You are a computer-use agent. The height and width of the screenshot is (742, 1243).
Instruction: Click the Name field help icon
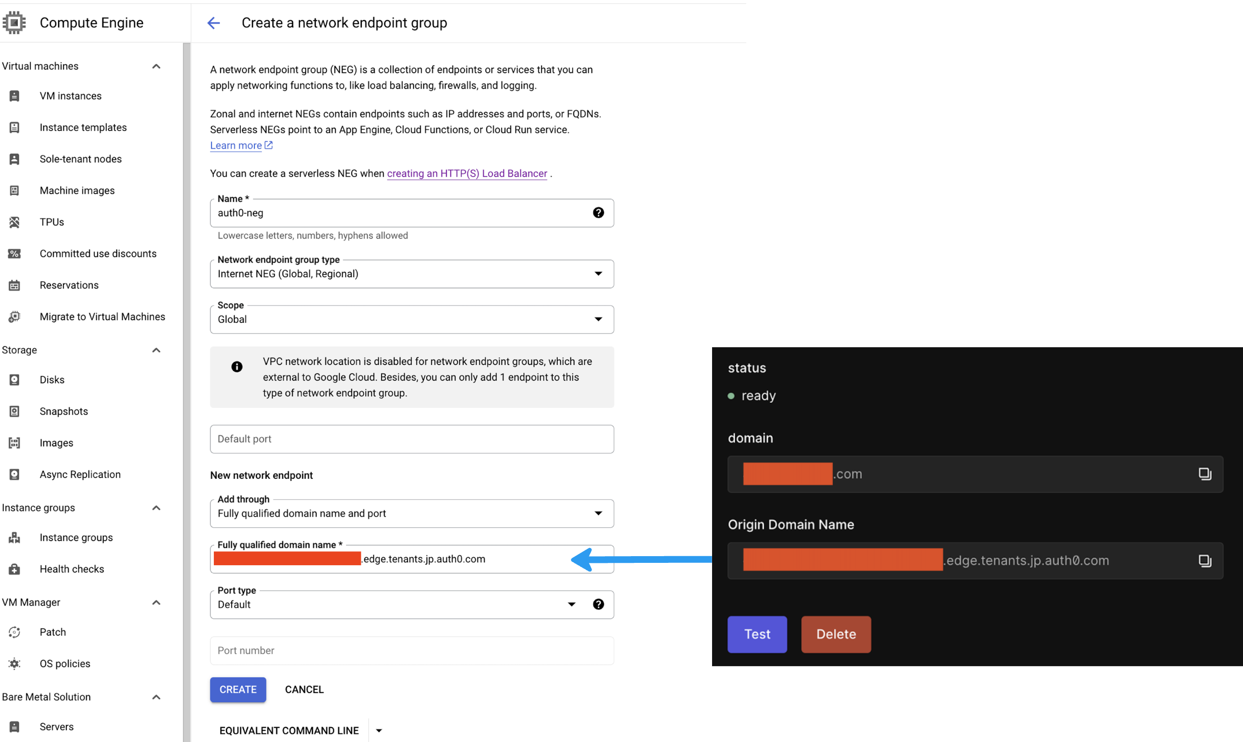pyautogui.click(x=598, y=213)
